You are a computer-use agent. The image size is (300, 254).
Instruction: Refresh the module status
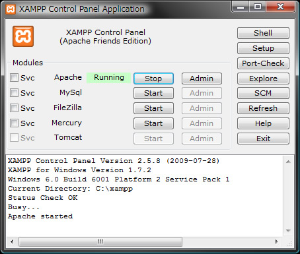[x=263, y=108]
